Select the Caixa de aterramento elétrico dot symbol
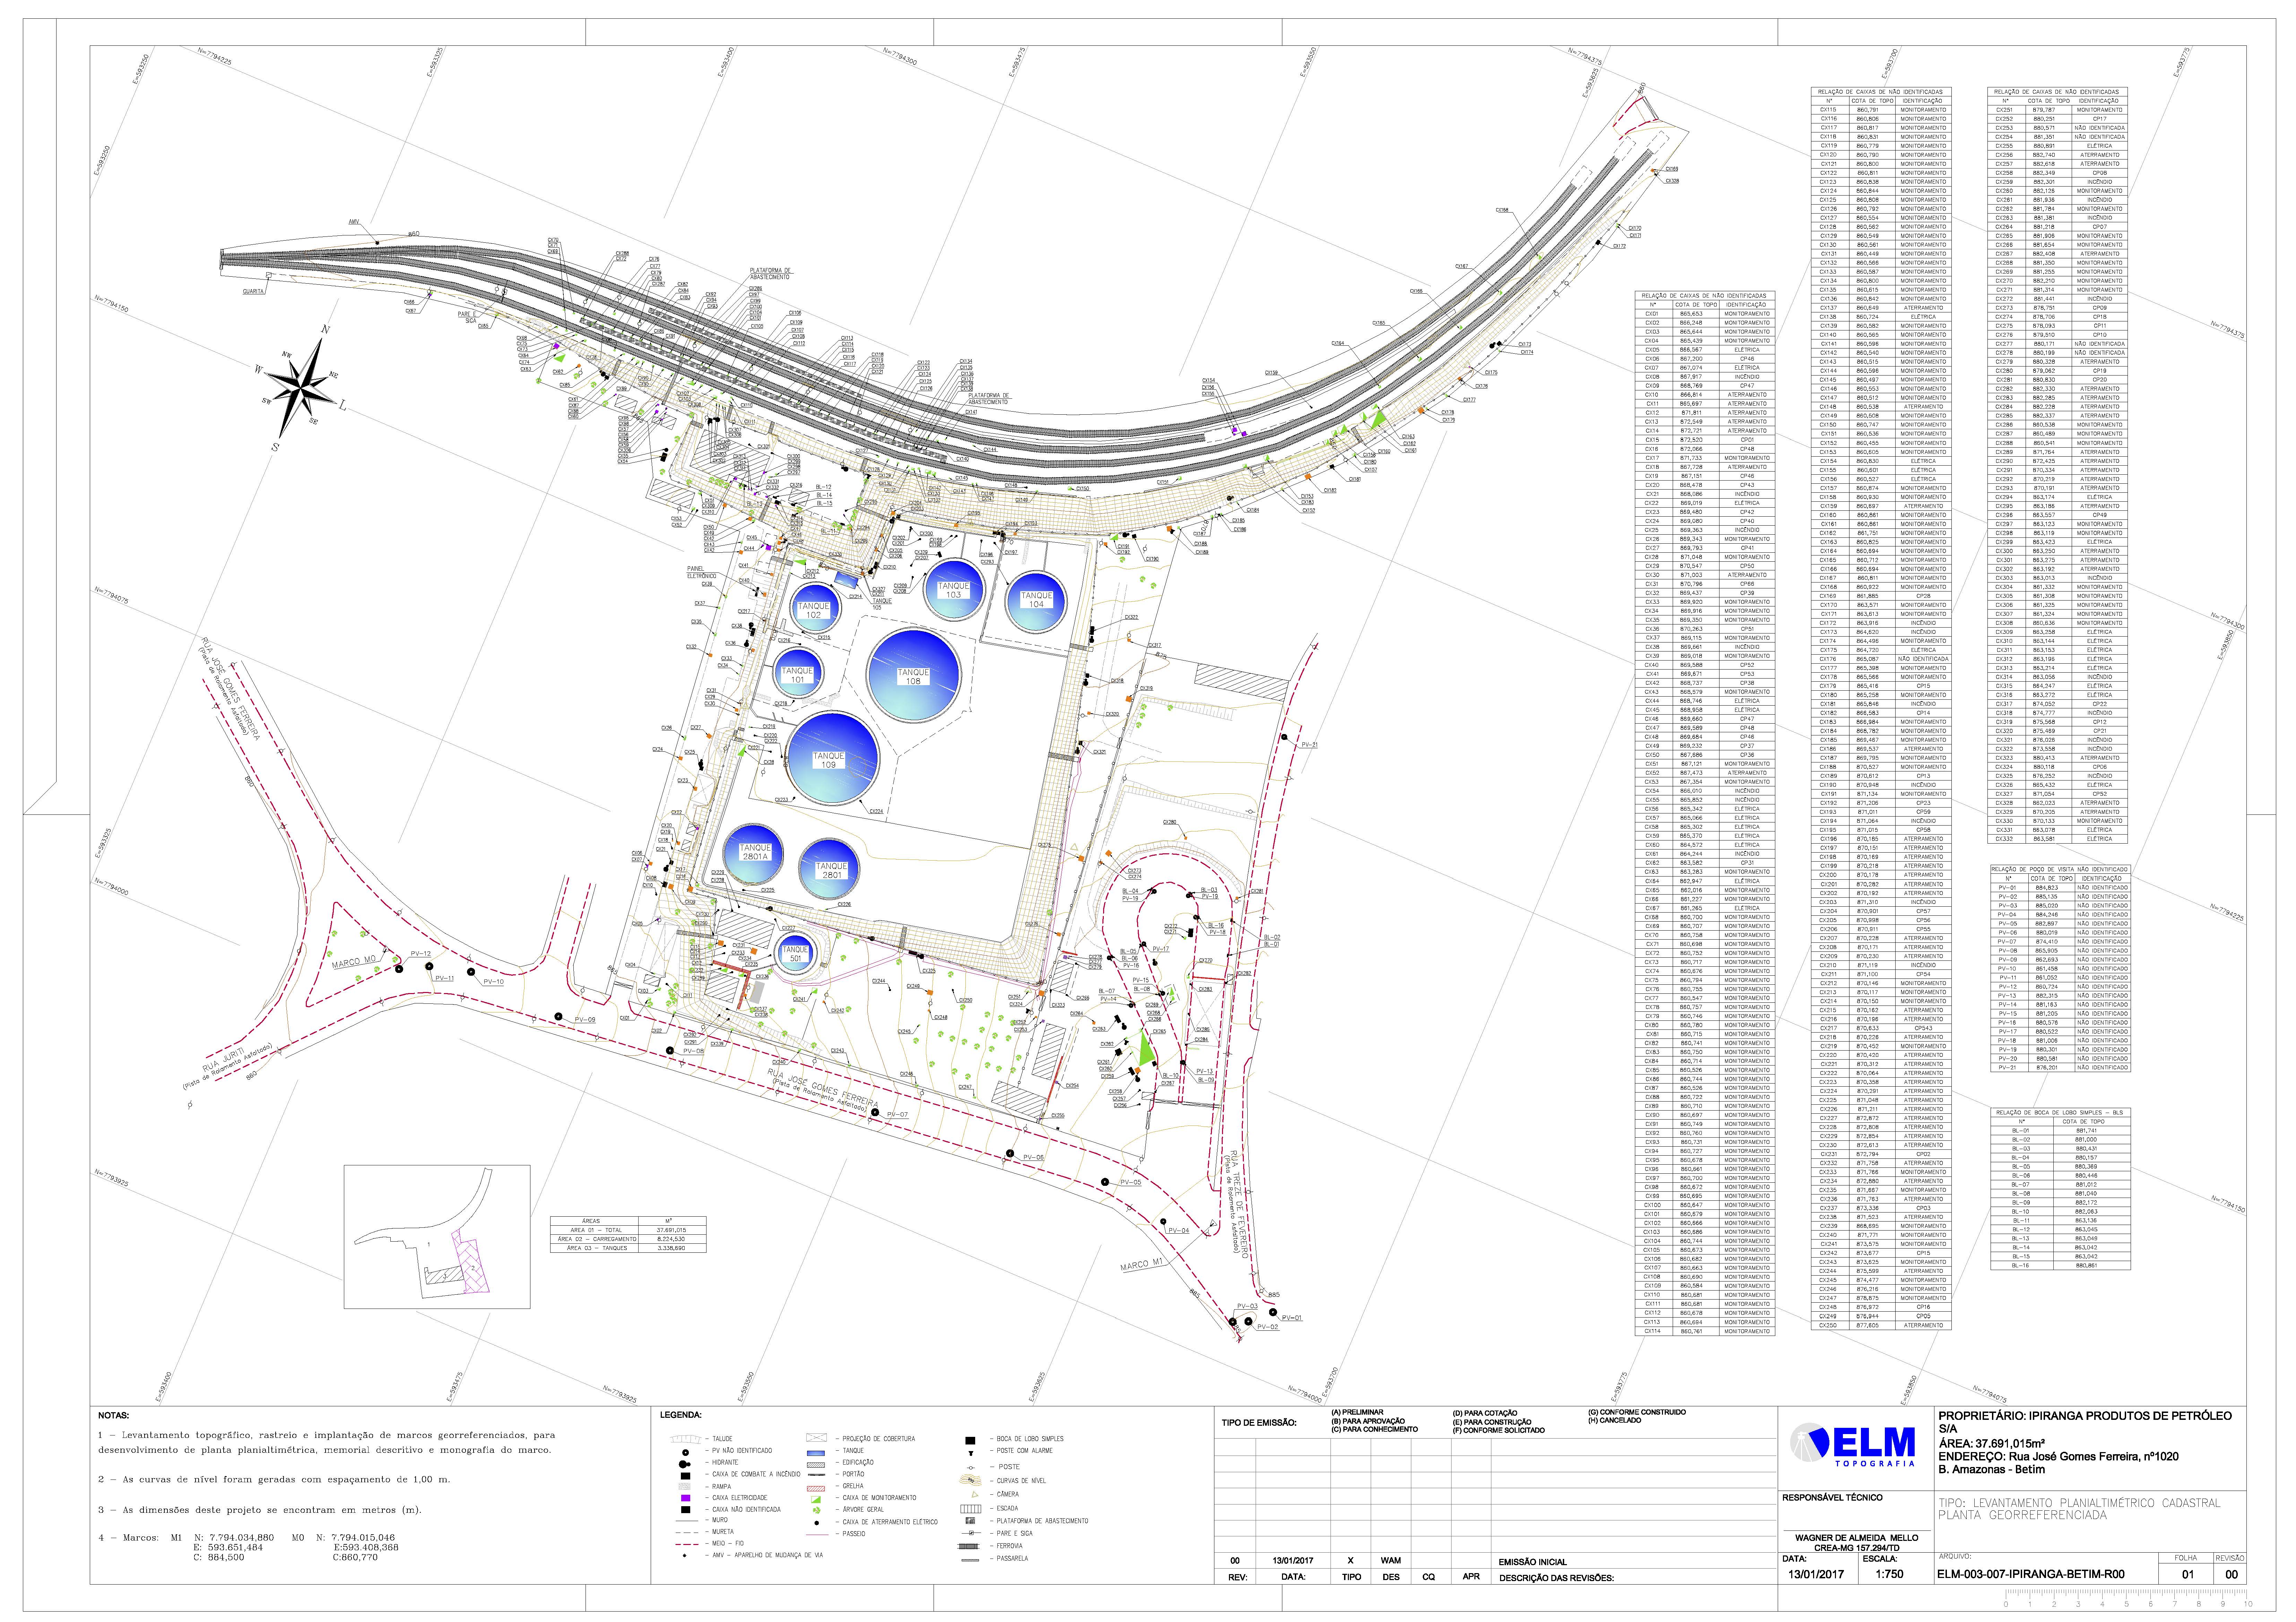Viewport: 2296px width, 1622px height. coord(817,1523)
